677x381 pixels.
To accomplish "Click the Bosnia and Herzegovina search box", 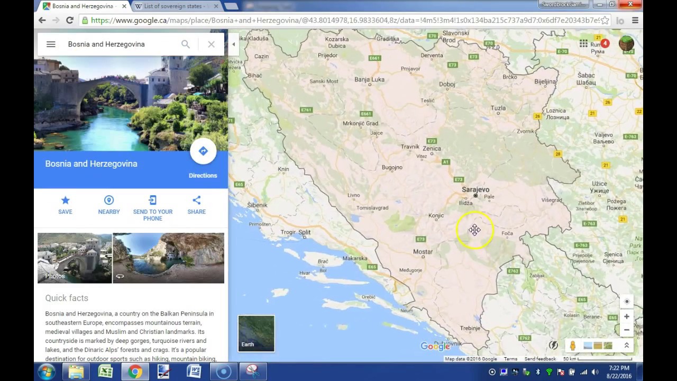I will coord(122,44).
